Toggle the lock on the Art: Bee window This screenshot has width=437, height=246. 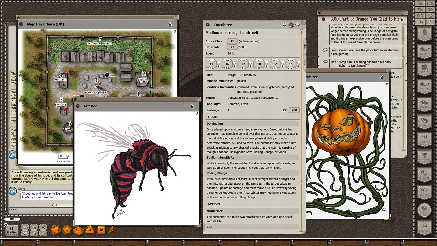click(x=193, y=106)
